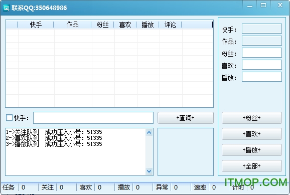Viewport: 290px width, 195px height.
Task: Click the 粉丝 input field in the right panel
Action: tap(262, 53)
